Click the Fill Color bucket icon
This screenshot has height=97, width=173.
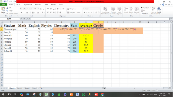(x=38, y=13)
